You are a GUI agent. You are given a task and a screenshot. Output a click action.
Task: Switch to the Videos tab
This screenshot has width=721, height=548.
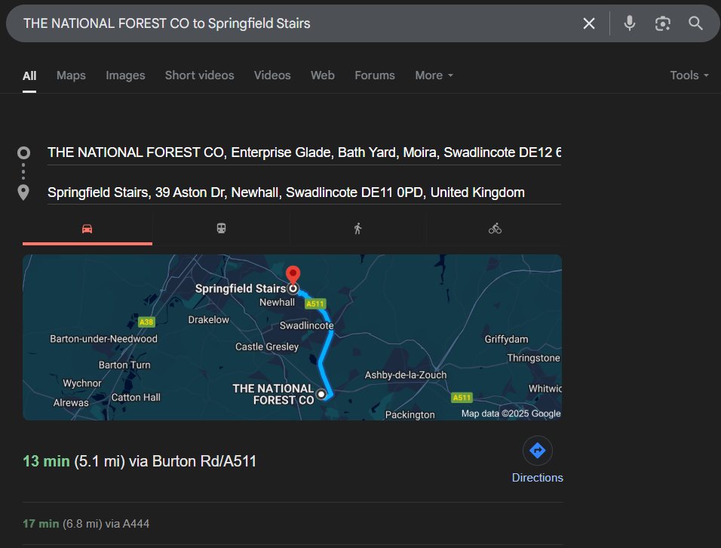[272, 75]
